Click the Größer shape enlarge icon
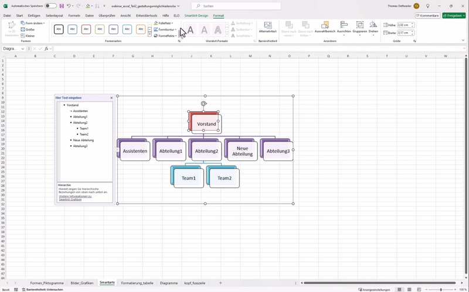 (x=27, y=29)
